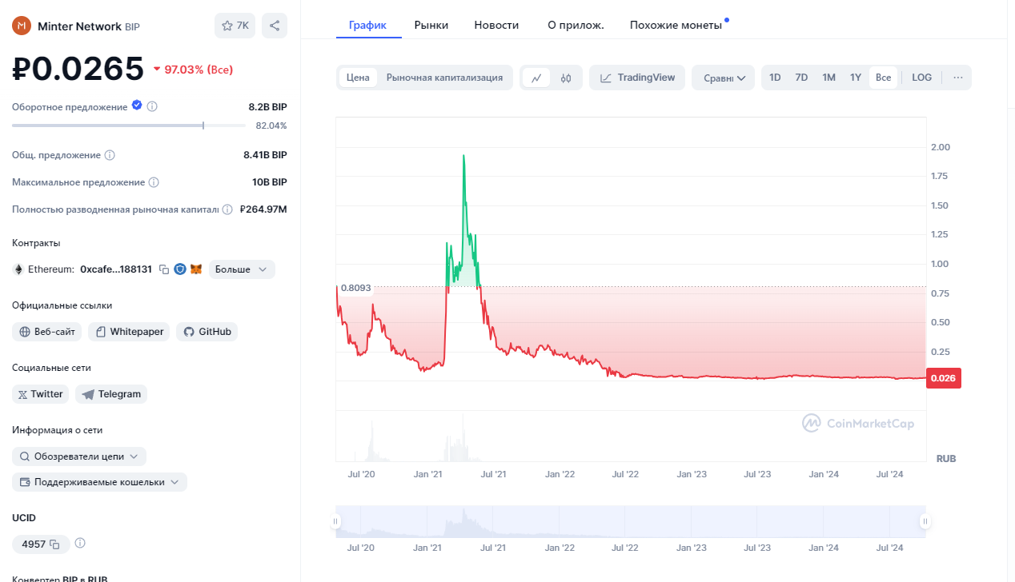Open the Новости tab
Viewport: 1015px width, 582px height.
[496, 25]
